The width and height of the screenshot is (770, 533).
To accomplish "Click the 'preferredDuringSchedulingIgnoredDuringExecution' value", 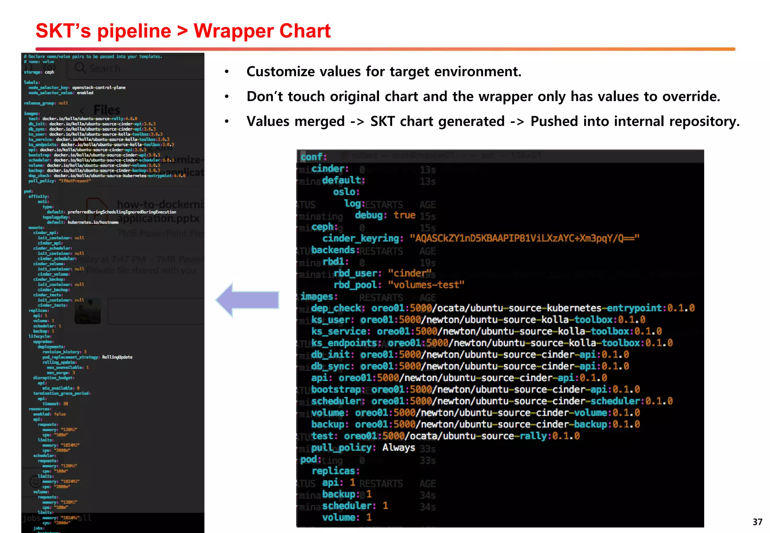I will (x=122, y=212).
